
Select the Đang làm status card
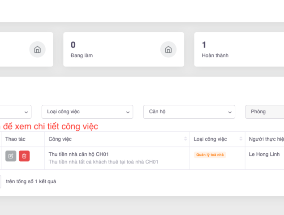124,49
